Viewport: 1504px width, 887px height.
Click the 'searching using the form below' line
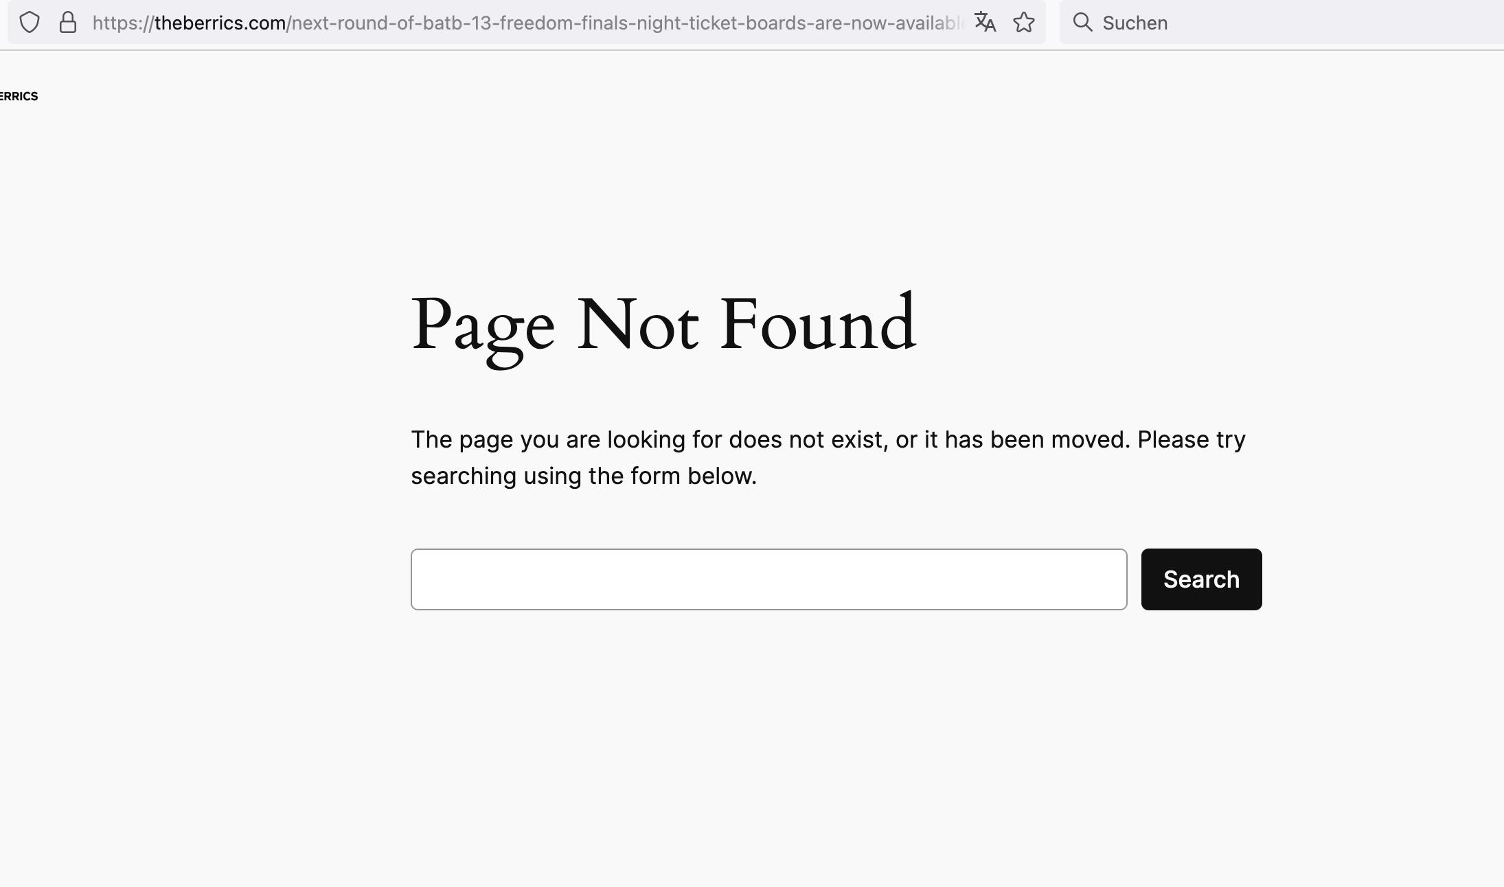click(584, 476)
